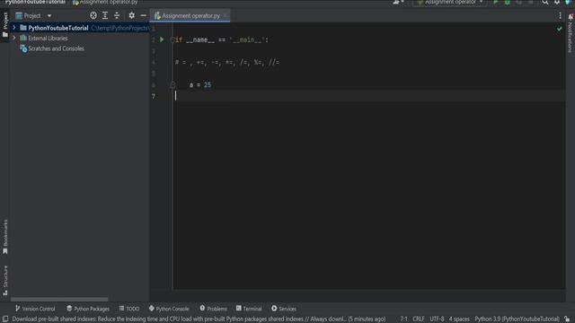Viewport: 575px width, 323px height.
Task: Open Project panel settings gear
Action: pyautogui.click(x=132, y=15)
